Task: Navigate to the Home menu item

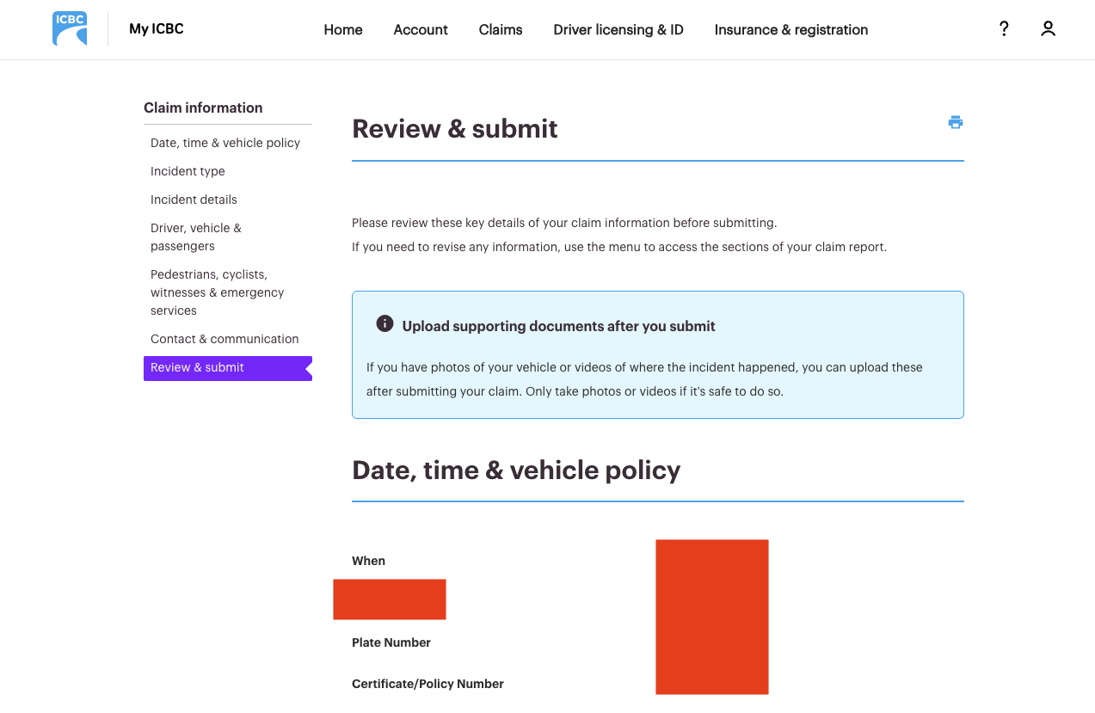Action: [x=342, y=29]
